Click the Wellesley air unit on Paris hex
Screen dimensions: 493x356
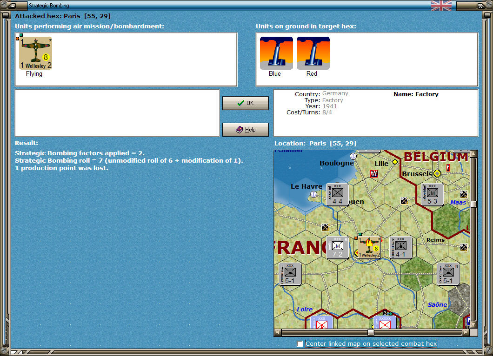[x=369, y=247]
